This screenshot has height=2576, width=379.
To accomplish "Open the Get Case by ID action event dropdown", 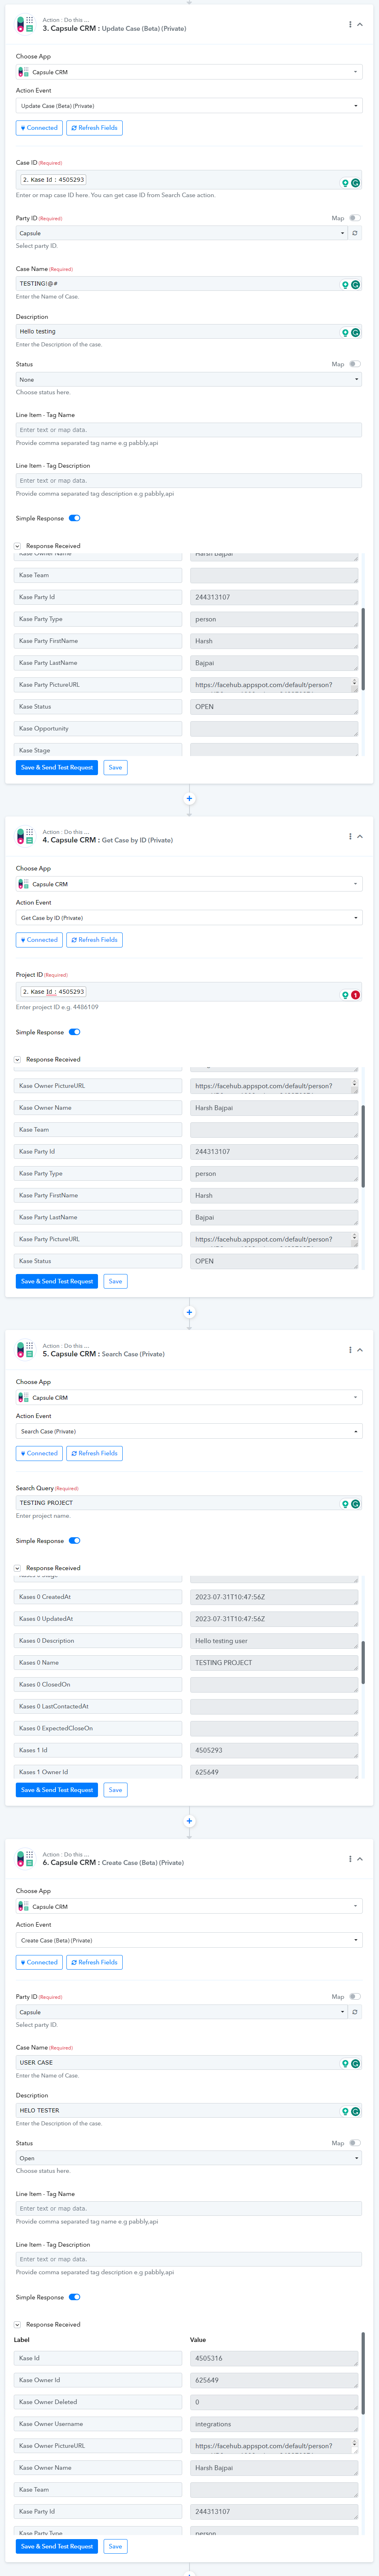I will tap(189, 918).
